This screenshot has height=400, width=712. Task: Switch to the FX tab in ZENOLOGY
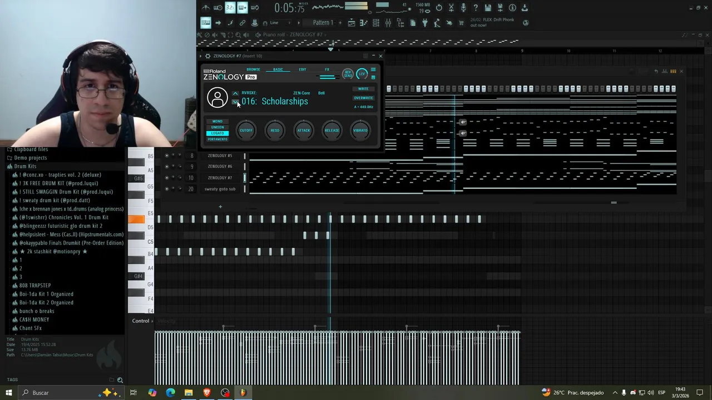(327, 69)
